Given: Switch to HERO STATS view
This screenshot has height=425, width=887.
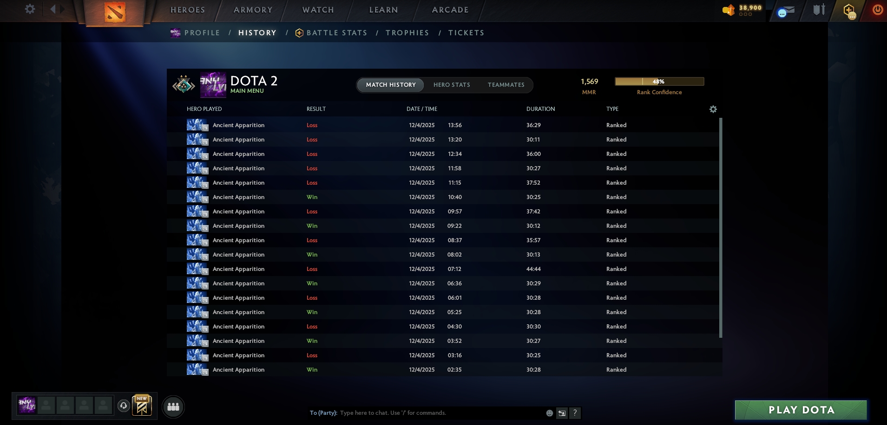Looking at the screenshot, I should click(x=452, y=85).
